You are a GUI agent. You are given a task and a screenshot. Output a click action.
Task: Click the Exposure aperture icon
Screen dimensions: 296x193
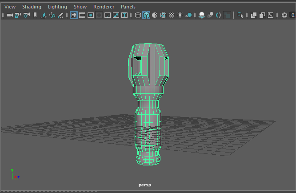pyautogui.click(x=284, y=15)
